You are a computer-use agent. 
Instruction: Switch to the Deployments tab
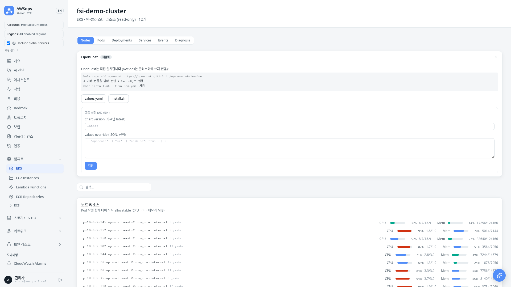(x=122, y=40)
